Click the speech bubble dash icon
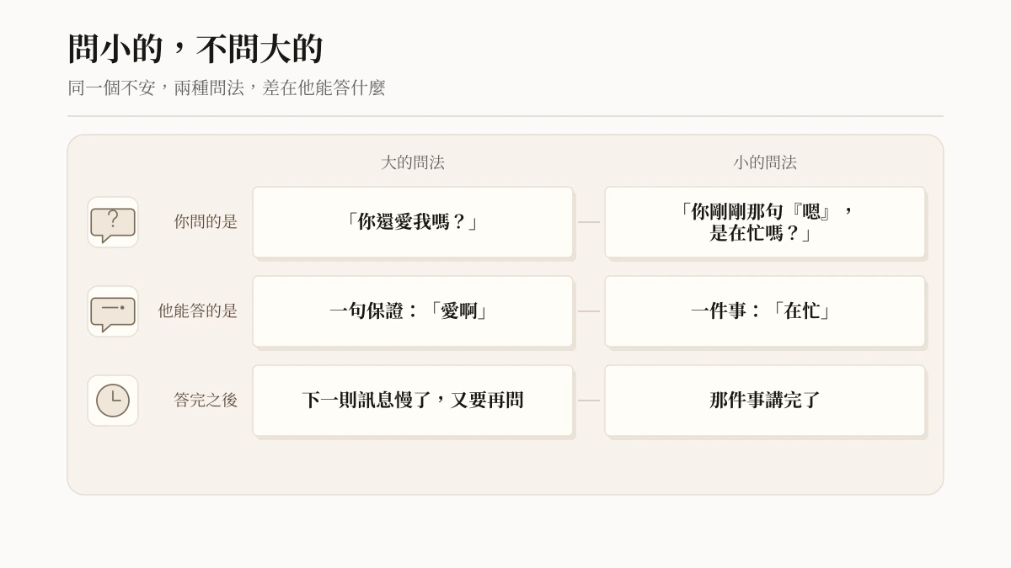The image size is (1011, 568). [113, 311]
